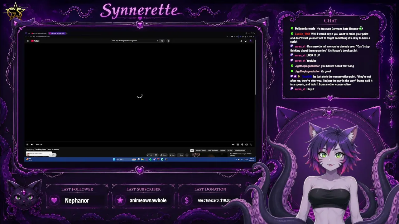
Task: Show hidden system tray icons chevron
Action: click(x=237, y=159)
